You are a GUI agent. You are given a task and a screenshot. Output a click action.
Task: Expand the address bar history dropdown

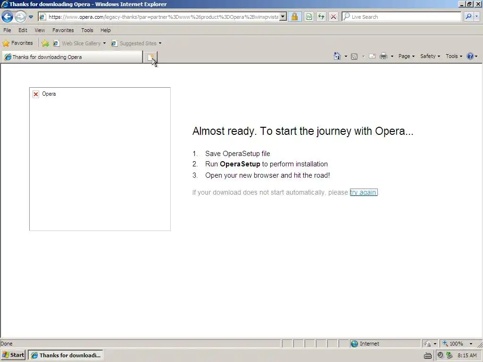pos(283,17)
